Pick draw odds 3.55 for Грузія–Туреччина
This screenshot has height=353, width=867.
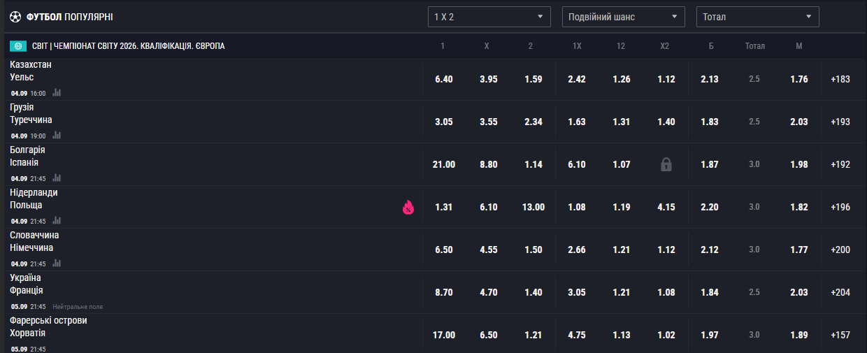(x=489, y=122)
